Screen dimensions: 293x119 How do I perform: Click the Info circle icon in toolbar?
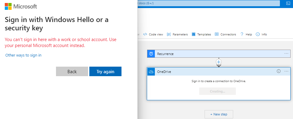click(258, 35)
